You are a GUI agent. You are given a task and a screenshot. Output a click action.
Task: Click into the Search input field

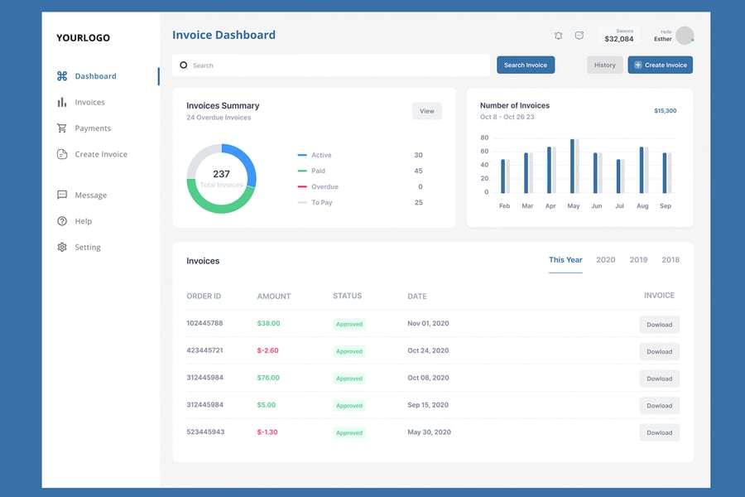[x=331, y=65]
